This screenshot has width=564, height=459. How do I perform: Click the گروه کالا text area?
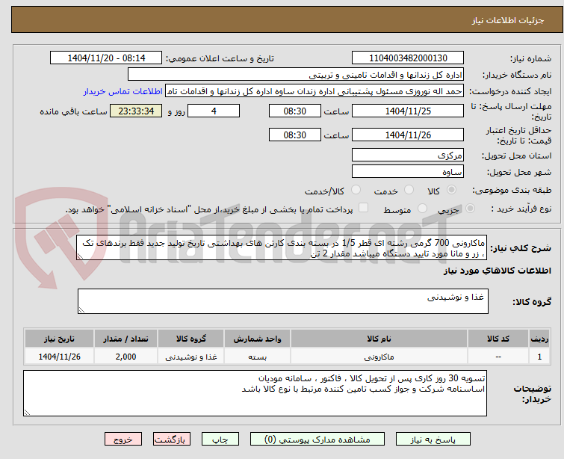(283, 301)
